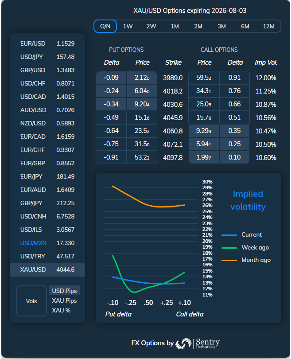Select the active XAU/USD row
291x359 pixels.
(47, 270)
